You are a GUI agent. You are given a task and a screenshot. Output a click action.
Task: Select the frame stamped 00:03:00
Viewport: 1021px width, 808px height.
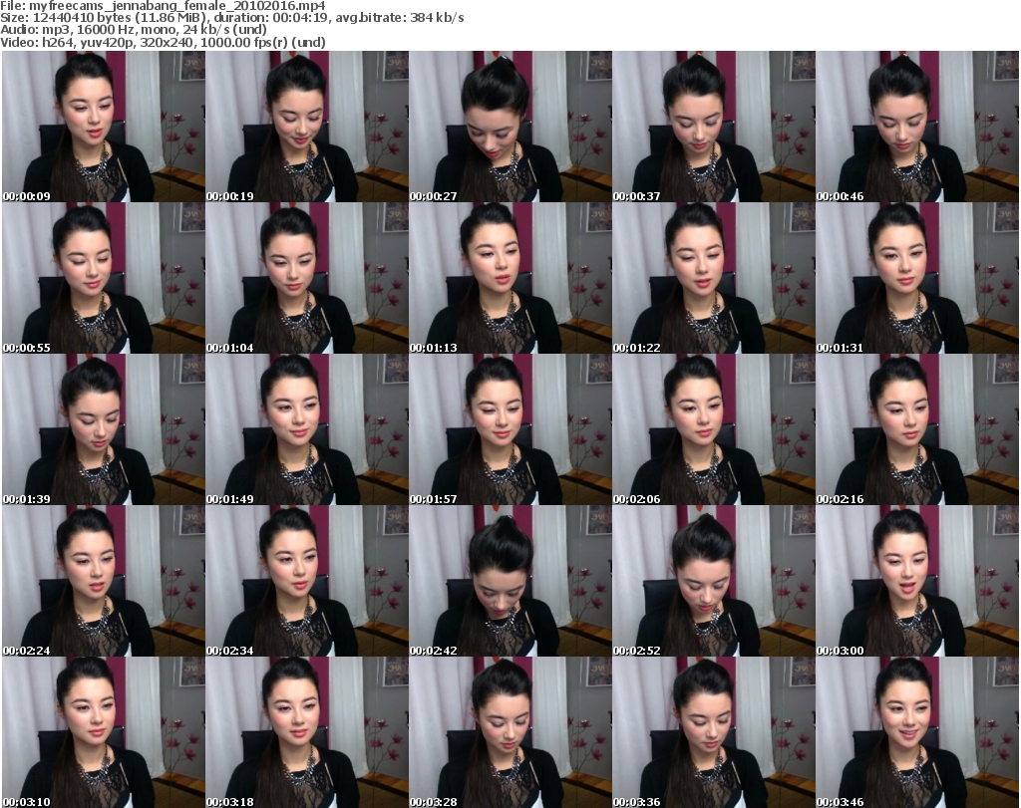tap(917, 581)
